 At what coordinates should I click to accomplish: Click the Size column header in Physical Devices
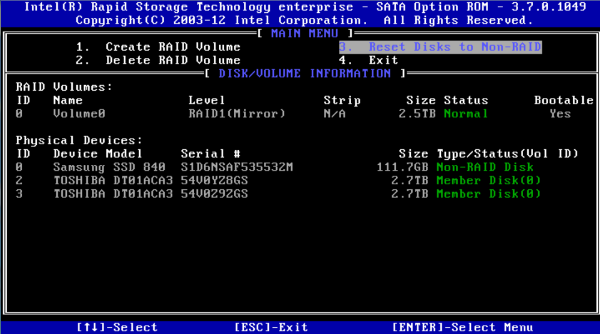click(413, 154)
